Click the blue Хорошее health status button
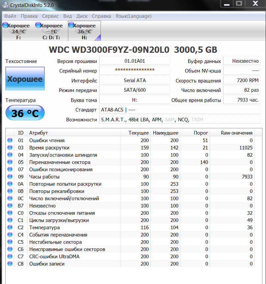Screen dimensions: 266x284 pos(25,79)
